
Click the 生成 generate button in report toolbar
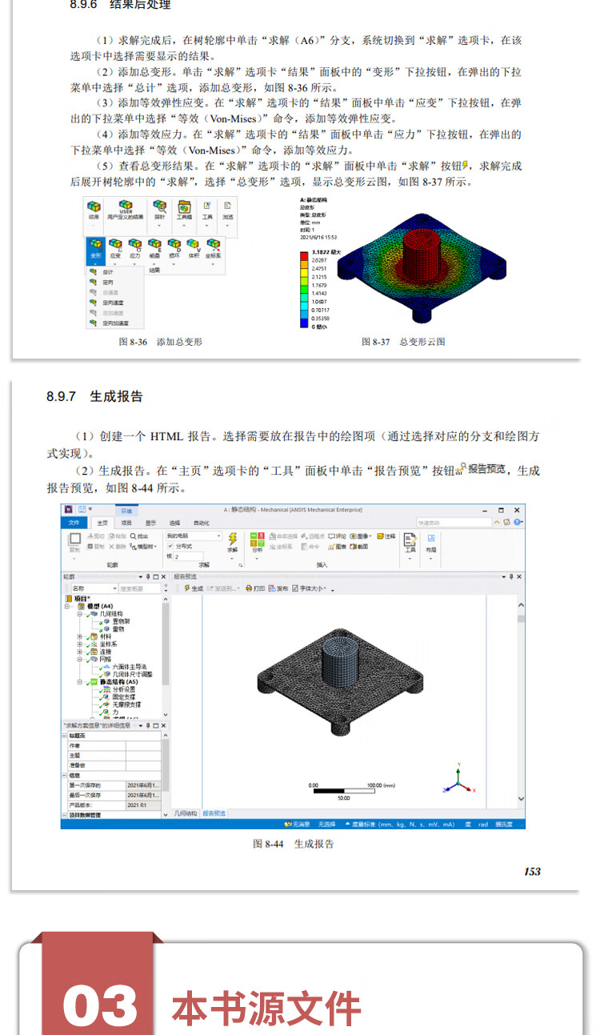[194, 588]
